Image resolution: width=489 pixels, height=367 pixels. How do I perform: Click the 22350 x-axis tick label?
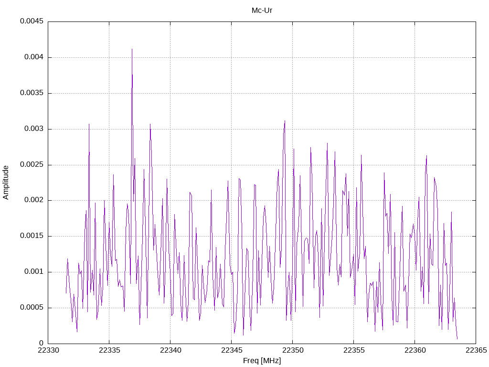(x=293, y=350)
